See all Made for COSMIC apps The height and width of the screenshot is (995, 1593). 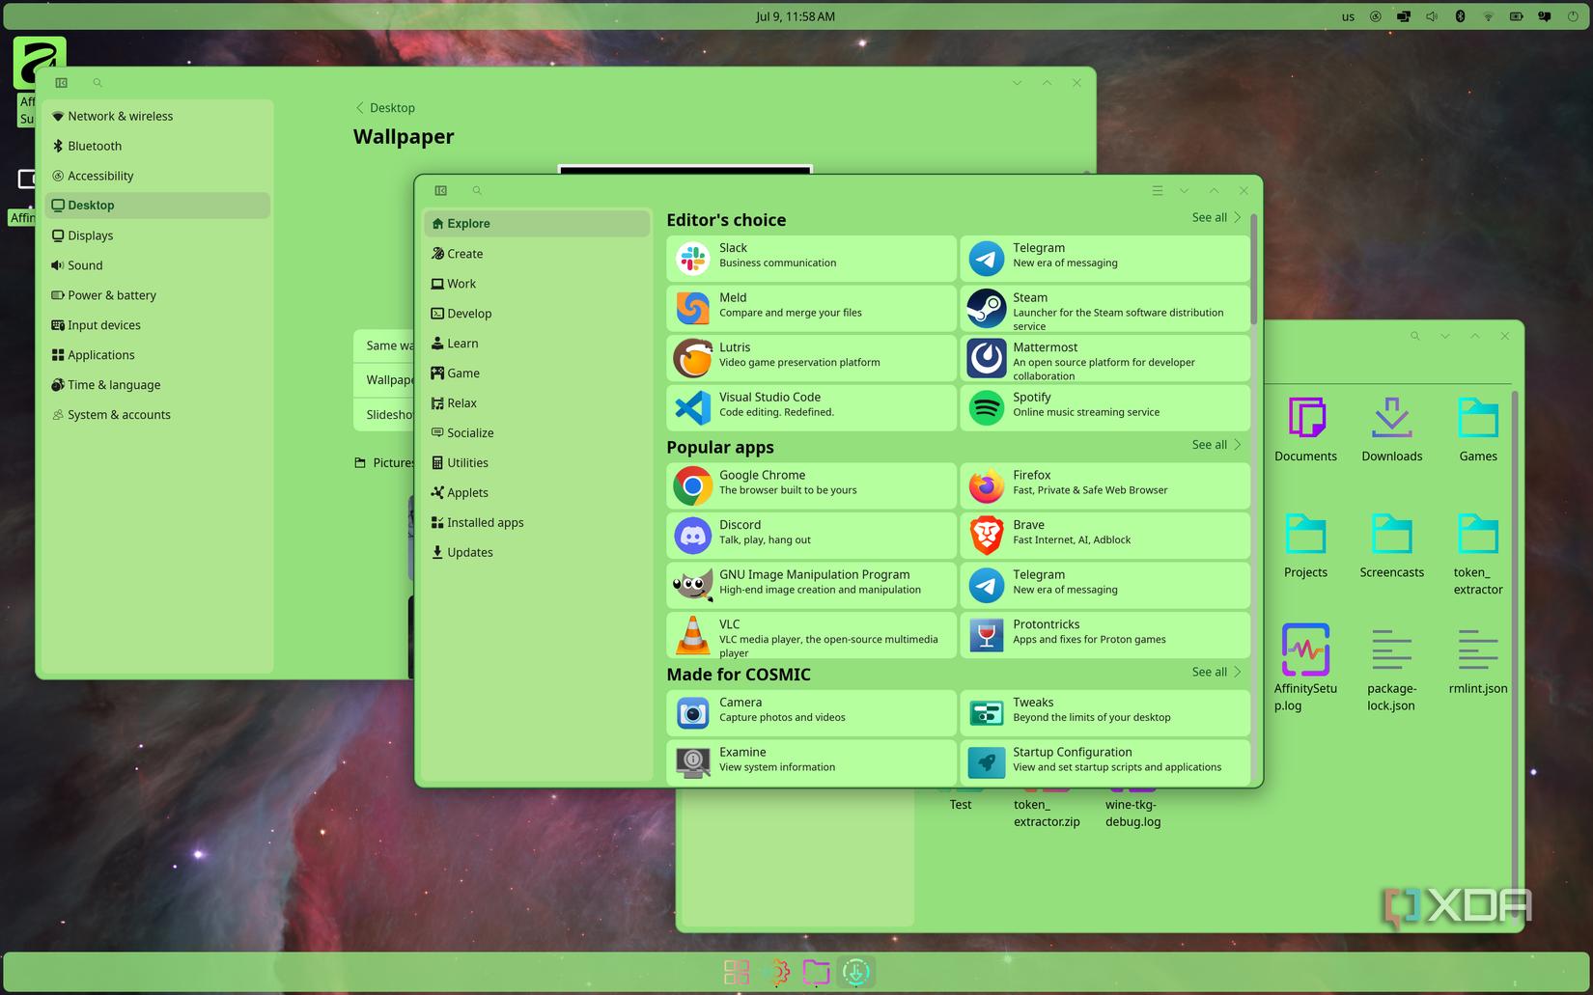tap(1216, 672)
